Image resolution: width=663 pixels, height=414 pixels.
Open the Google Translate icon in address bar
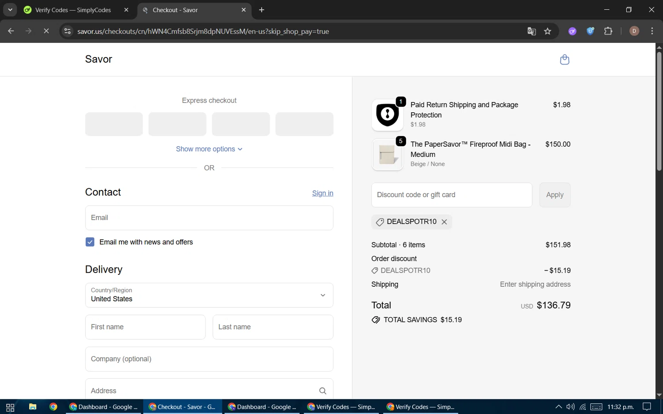(x=532, y=31)
